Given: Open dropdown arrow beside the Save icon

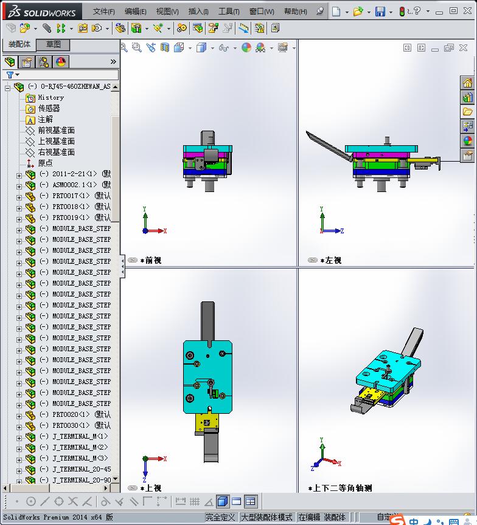Looking at the screenshot, I should pyautogui.click(x=391, y=12).
